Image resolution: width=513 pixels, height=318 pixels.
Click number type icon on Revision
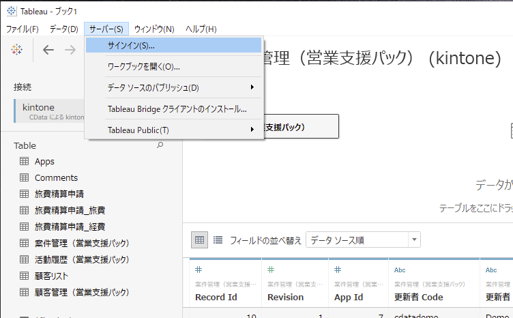(271, 270)
